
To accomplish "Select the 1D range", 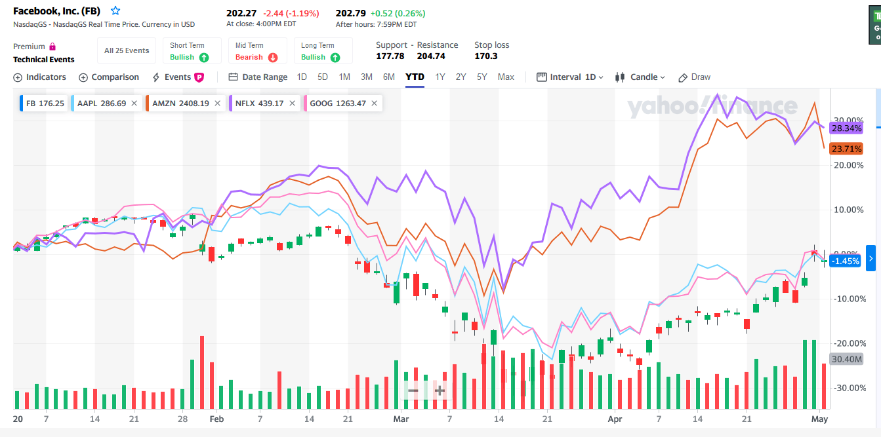I will 302,77.
